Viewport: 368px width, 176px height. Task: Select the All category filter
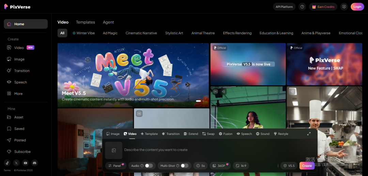pos(62,33)
